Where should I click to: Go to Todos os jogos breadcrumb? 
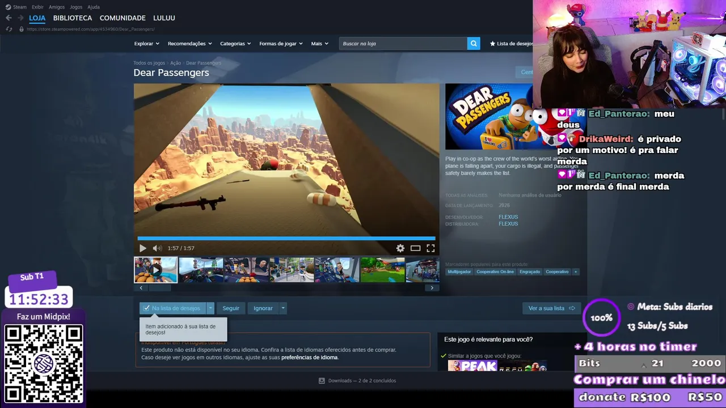pyautogui.click(x=149, y=63)
